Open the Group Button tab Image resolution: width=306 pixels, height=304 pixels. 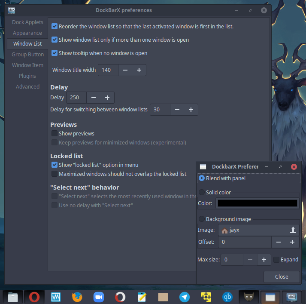27,54
